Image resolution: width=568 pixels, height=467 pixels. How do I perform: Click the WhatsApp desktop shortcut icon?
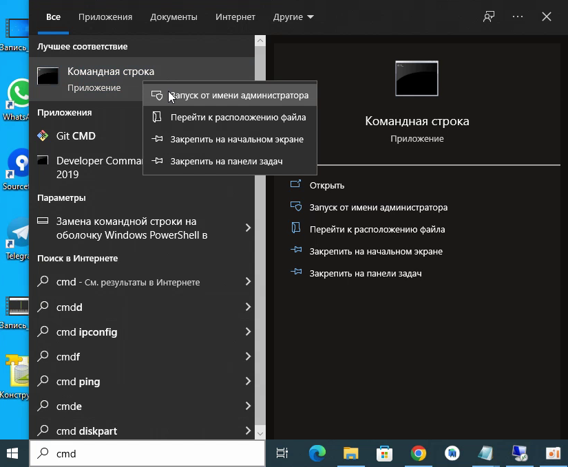click(19, 93)
